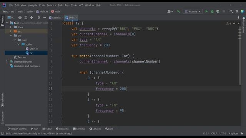
Task: Open the Run tool window
Action: 35,129
